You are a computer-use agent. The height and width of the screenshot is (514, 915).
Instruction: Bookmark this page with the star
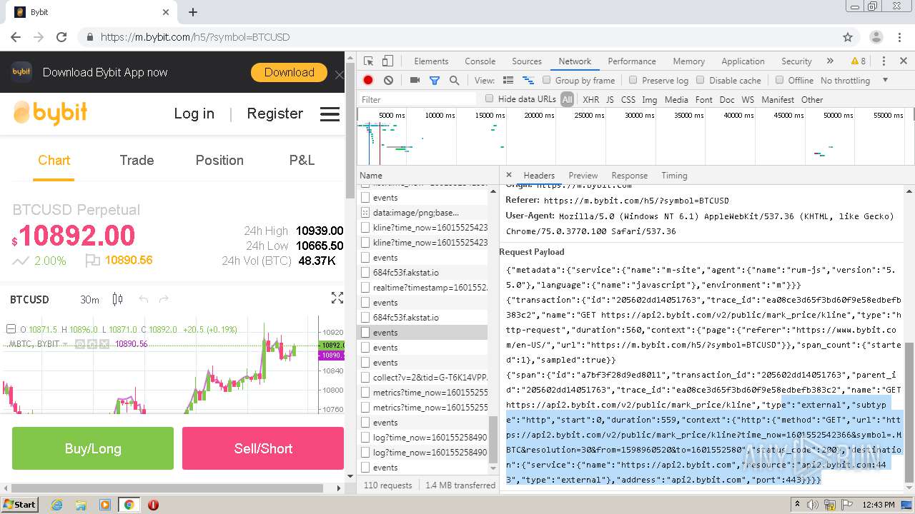[x=848, y=37]
